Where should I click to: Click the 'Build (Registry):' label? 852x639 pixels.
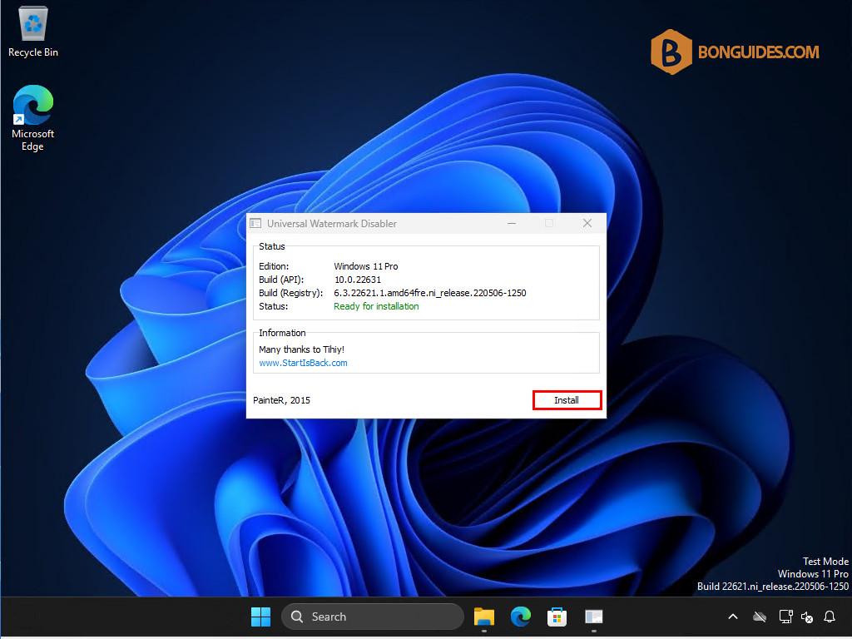290,293
